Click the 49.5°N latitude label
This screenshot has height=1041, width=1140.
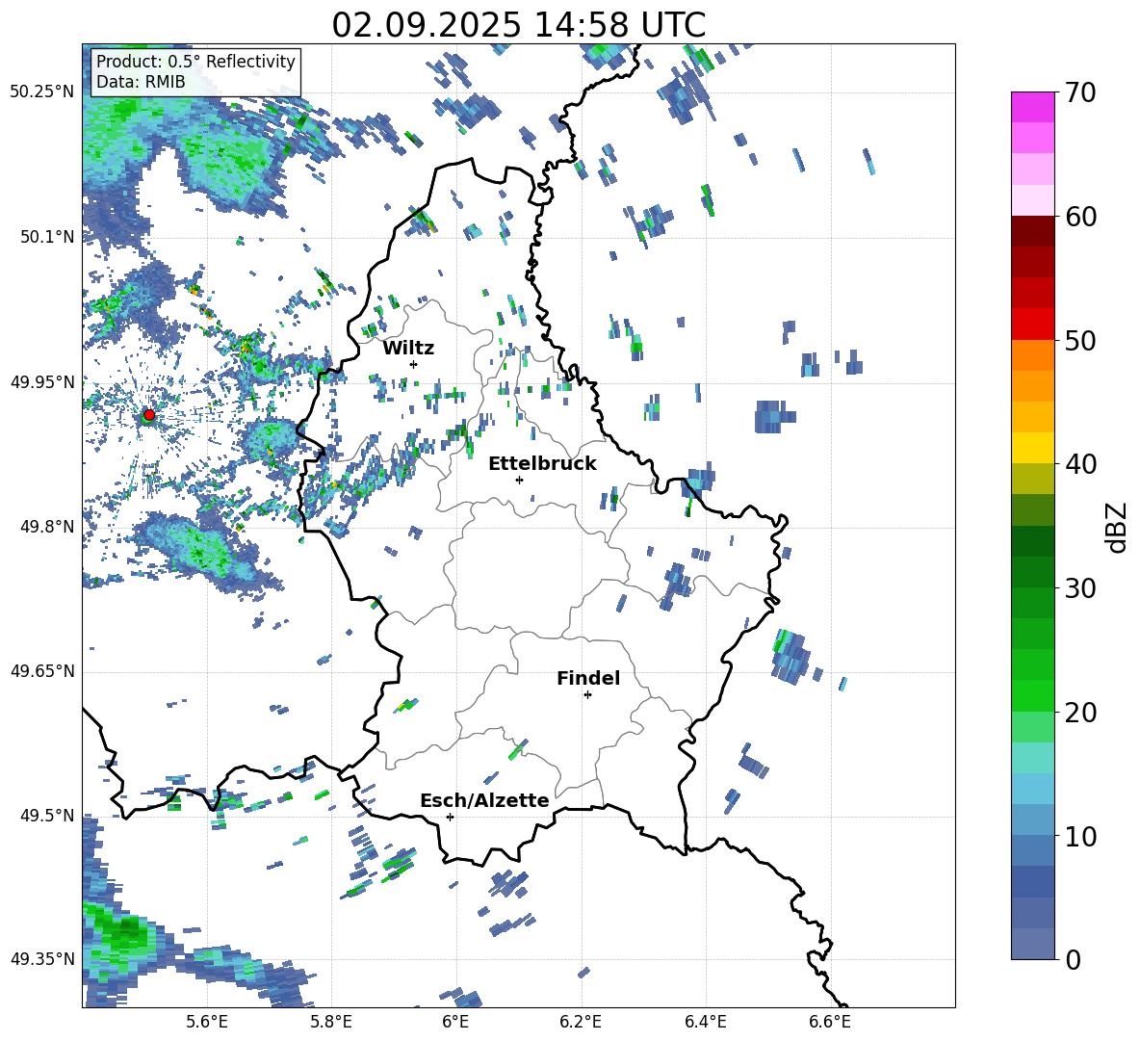coord(47,816)
